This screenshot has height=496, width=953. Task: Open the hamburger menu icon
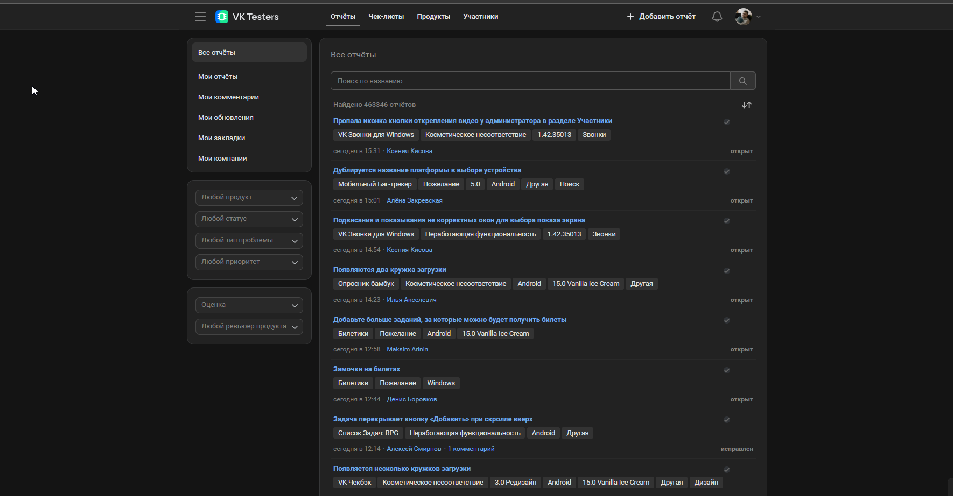tap(200, 17)
